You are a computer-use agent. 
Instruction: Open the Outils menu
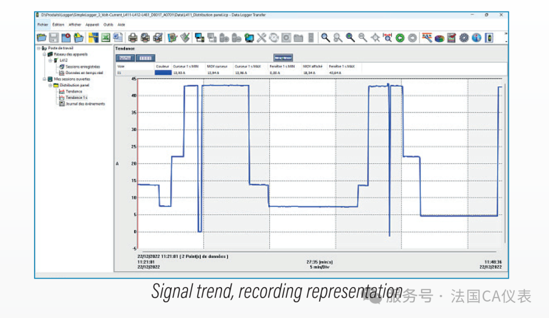(x=108, y=24)
